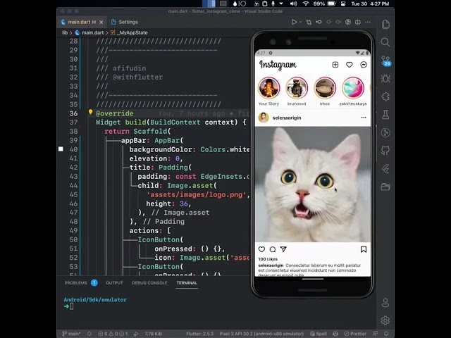The width and height of the screenshot is (451, 338).
Task: Open Source Control with 26 badge
Action: (x=385, y=61)
